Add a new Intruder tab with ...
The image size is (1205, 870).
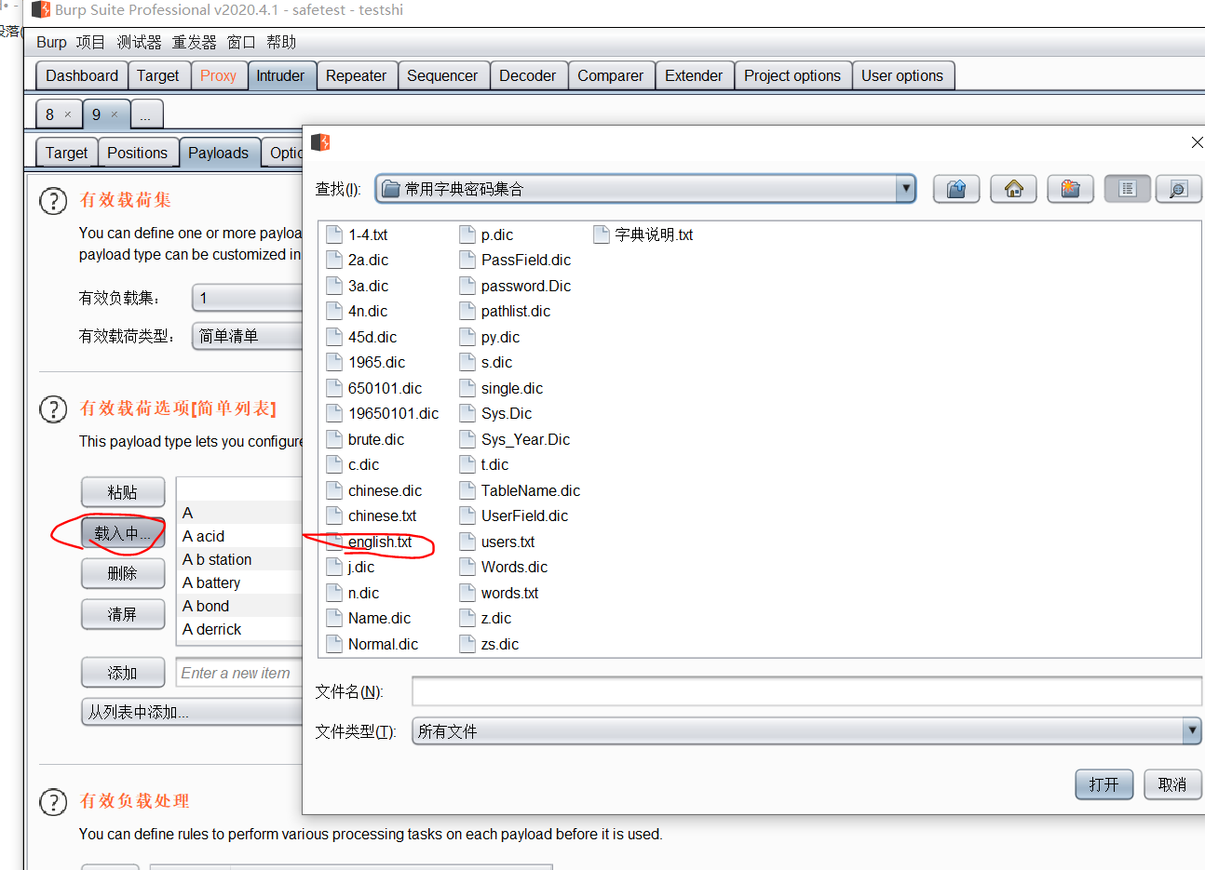(145, 114)
